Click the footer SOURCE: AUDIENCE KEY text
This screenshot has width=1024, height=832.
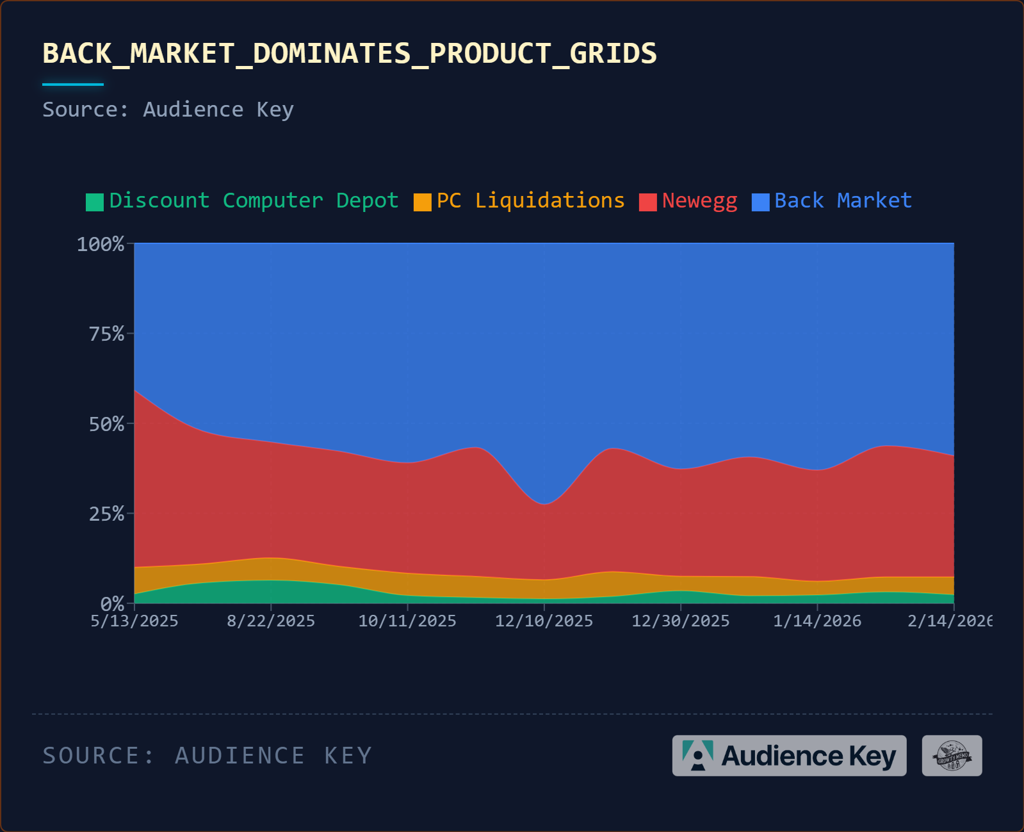click(x=207, y=756)
